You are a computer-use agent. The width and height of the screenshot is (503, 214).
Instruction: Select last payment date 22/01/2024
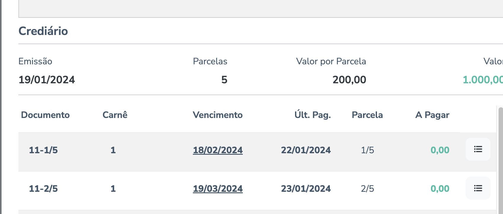[x=306, y=150]
